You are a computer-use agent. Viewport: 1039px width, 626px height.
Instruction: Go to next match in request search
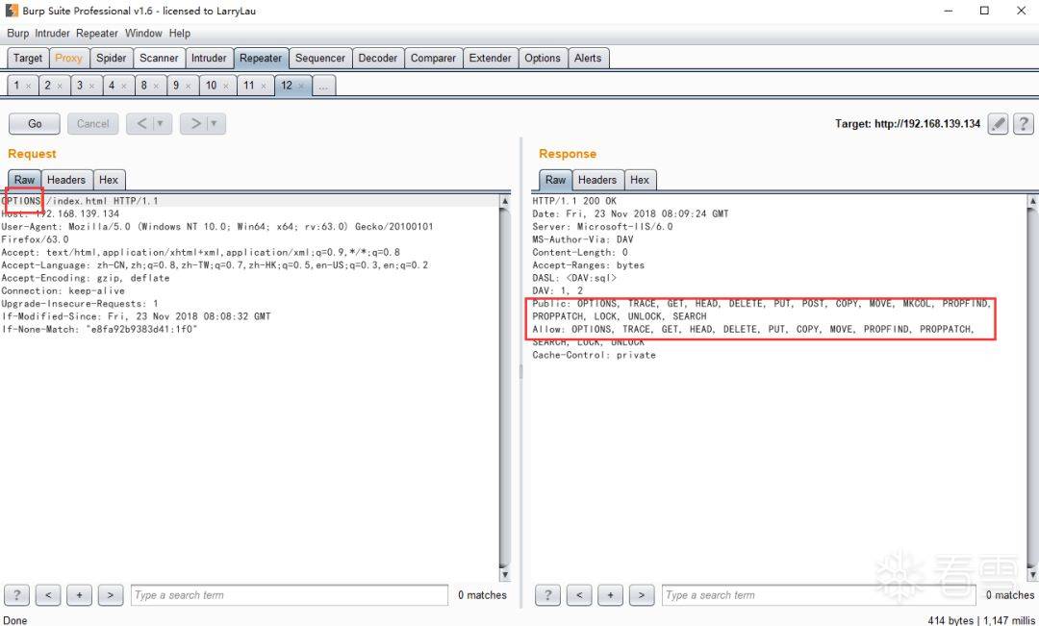110,595
